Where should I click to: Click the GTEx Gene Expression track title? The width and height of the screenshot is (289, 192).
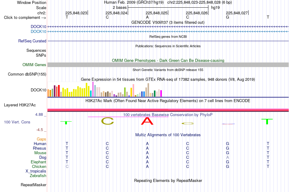point(168,79)
